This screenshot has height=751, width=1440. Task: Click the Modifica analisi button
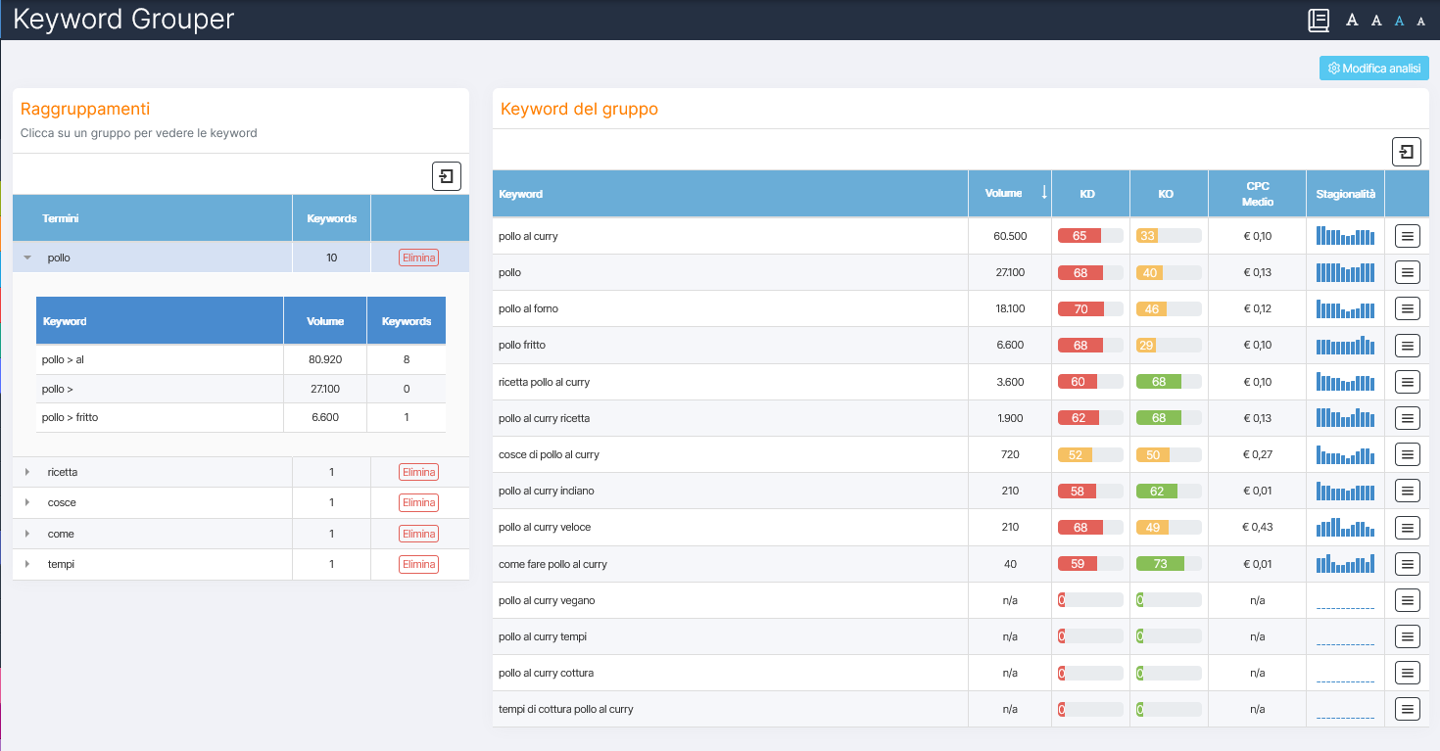tap(1373, 68)
